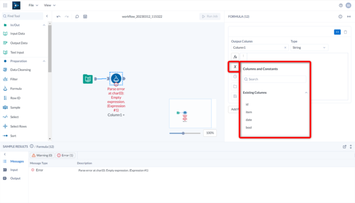Focus the Find Tool search box
The width and height of the screenshot is (355, 203).
click(x=23, y=16)
